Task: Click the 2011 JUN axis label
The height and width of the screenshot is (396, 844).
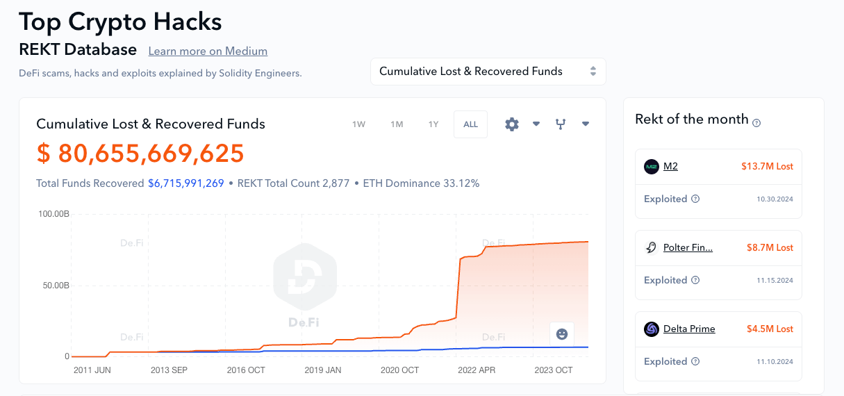Action: point(92,370)
